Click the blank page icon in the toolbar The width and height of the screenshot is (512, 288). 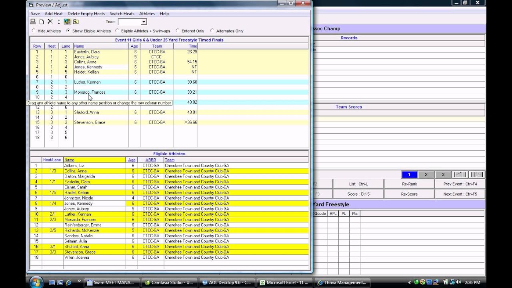(x=42, y=22)
